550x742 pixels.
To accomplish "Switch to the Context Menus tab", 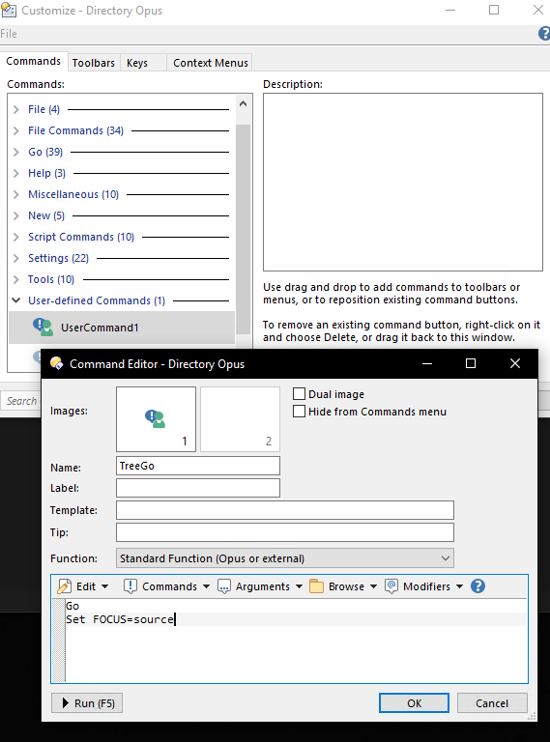I will click(x=211, y=63).
